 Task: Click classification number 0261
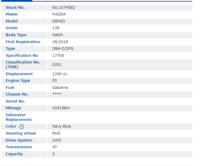(x=57, y=65)
